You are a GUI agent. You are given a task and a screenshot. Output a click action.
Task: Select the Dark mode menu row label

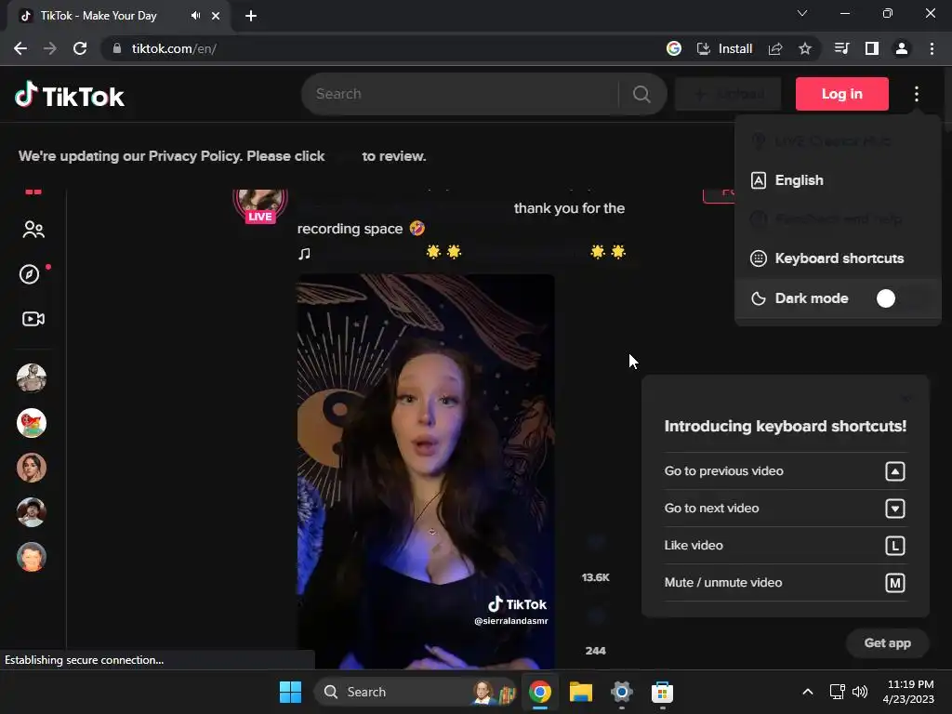[x=811, y=298]
